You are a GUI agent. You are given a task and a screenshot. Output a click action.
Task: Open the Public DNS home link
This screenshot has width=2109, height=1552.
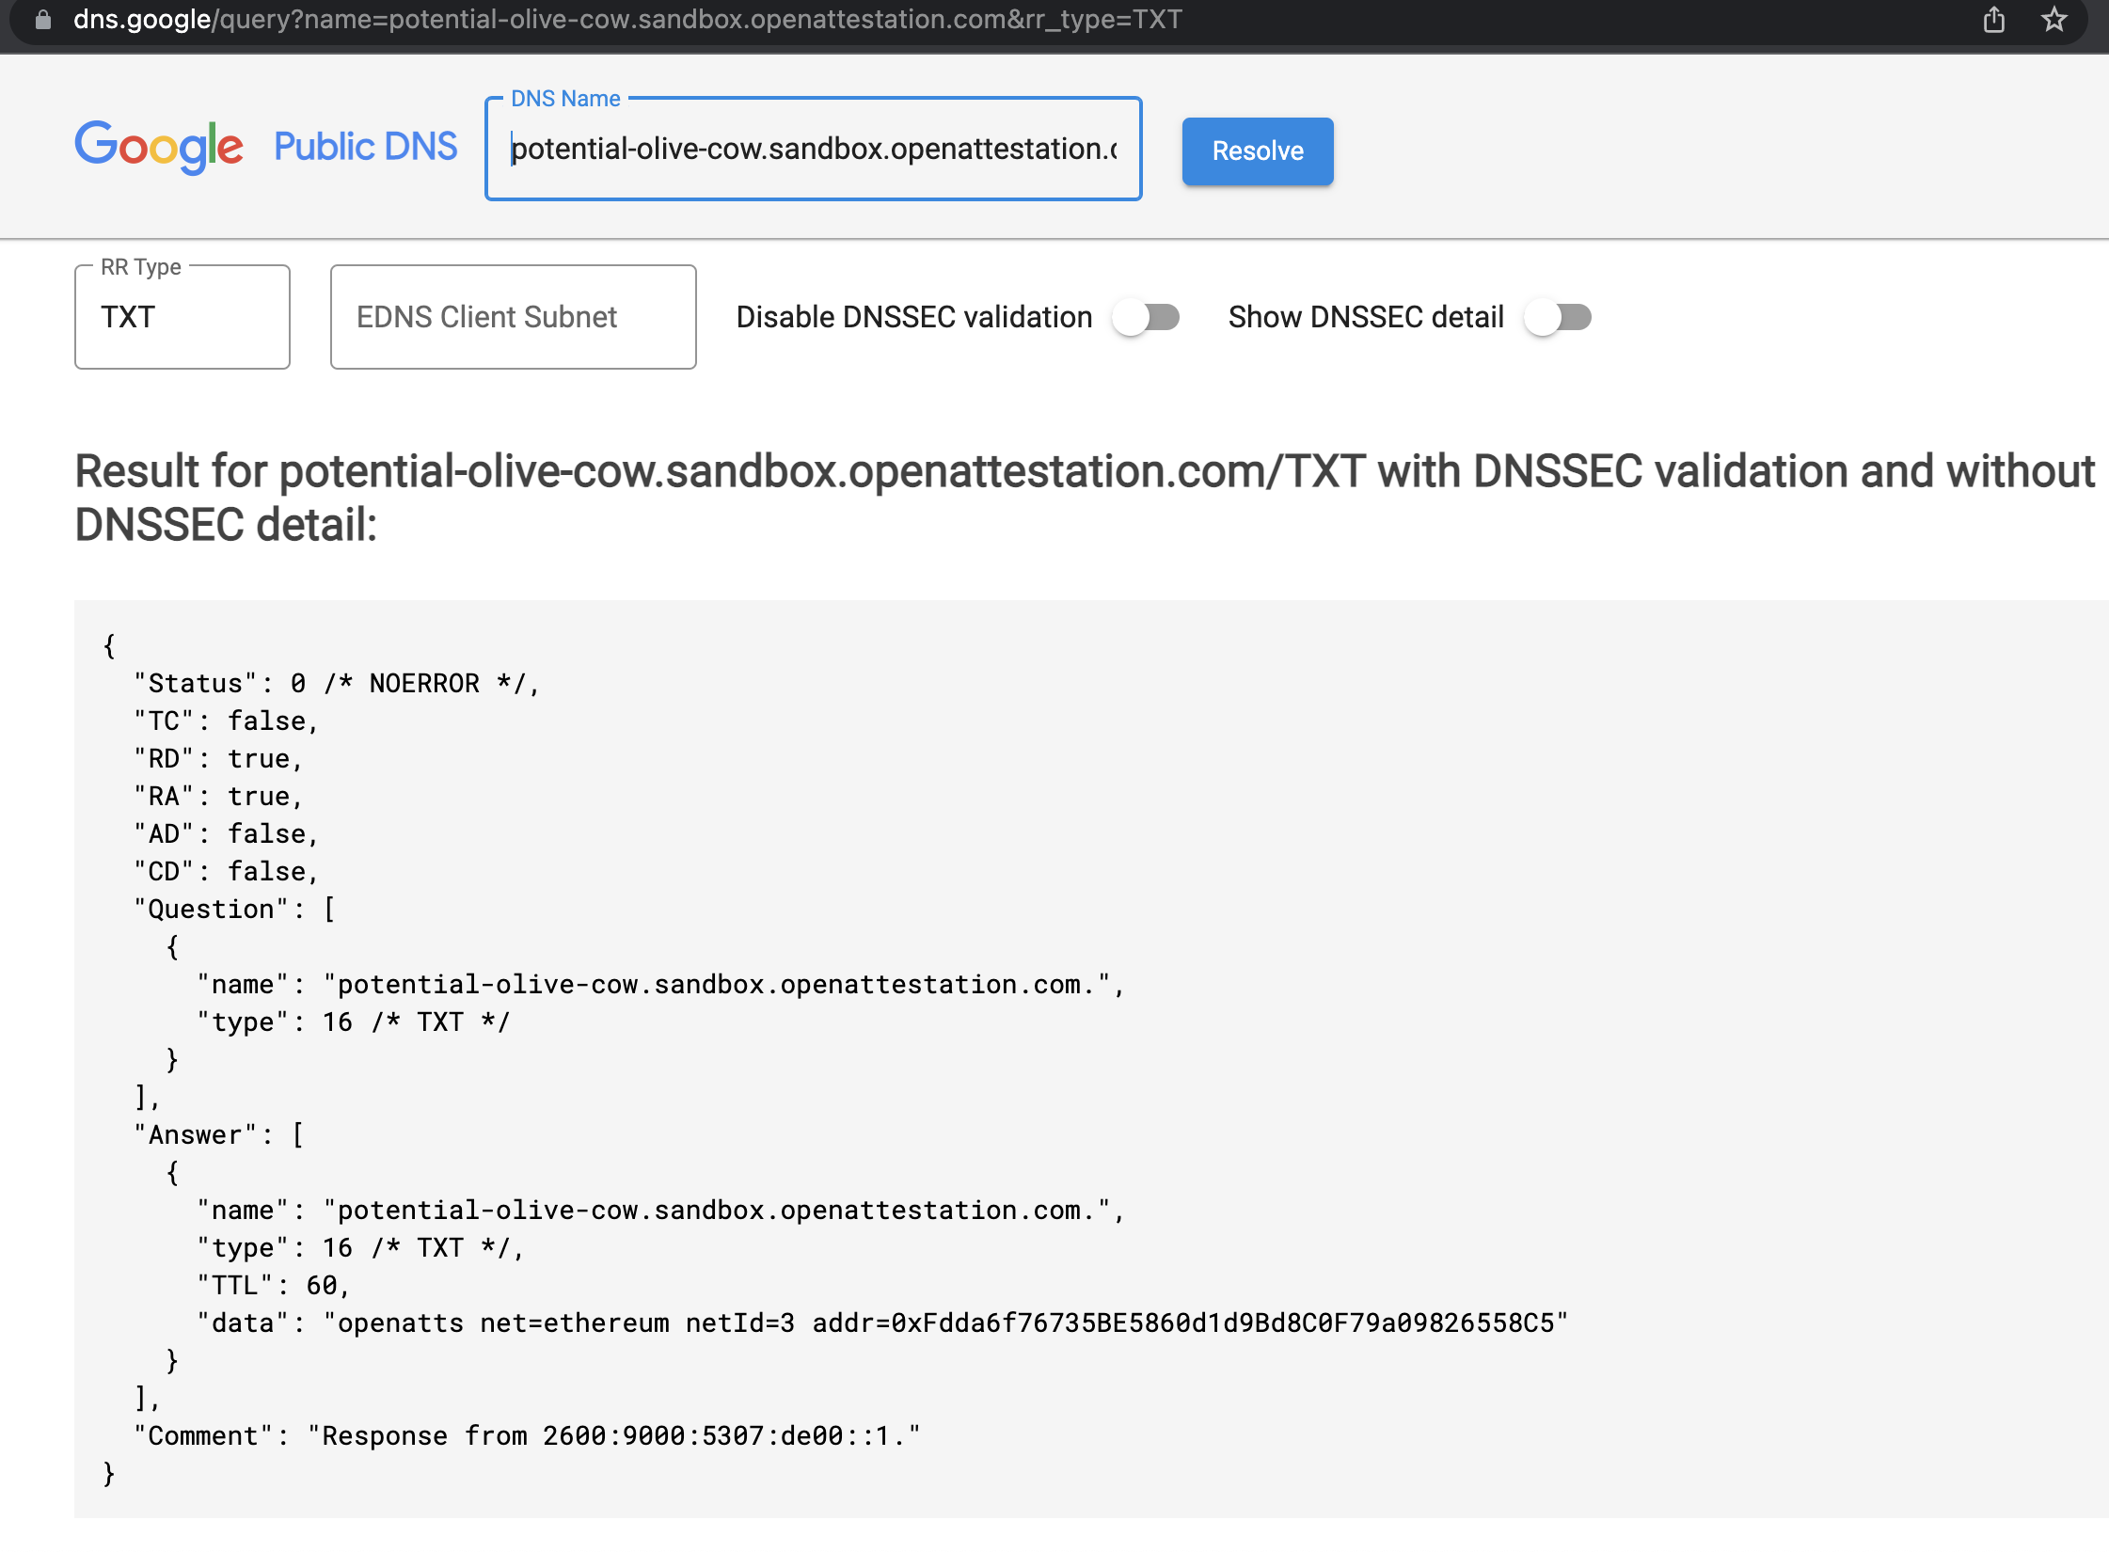(365, 147)
